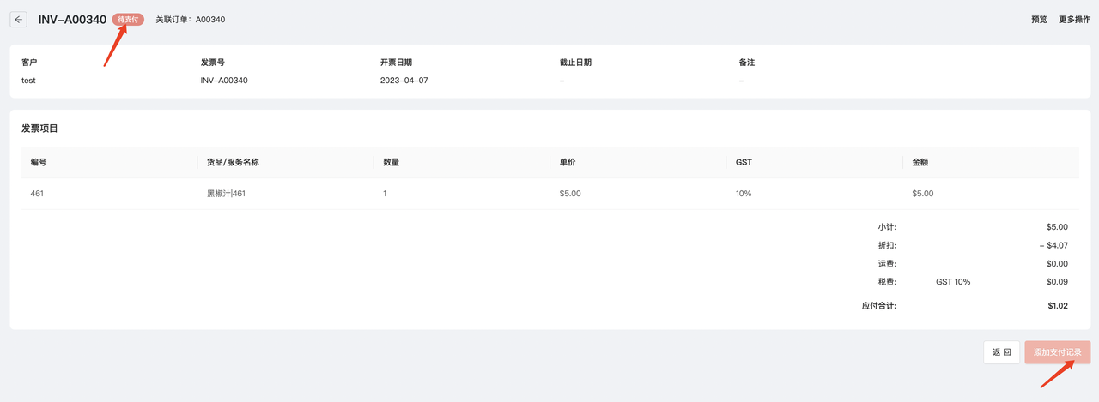This screenshot has height=402, width=1099.
Task: Click 客户 field label
Action: [29, 63]
